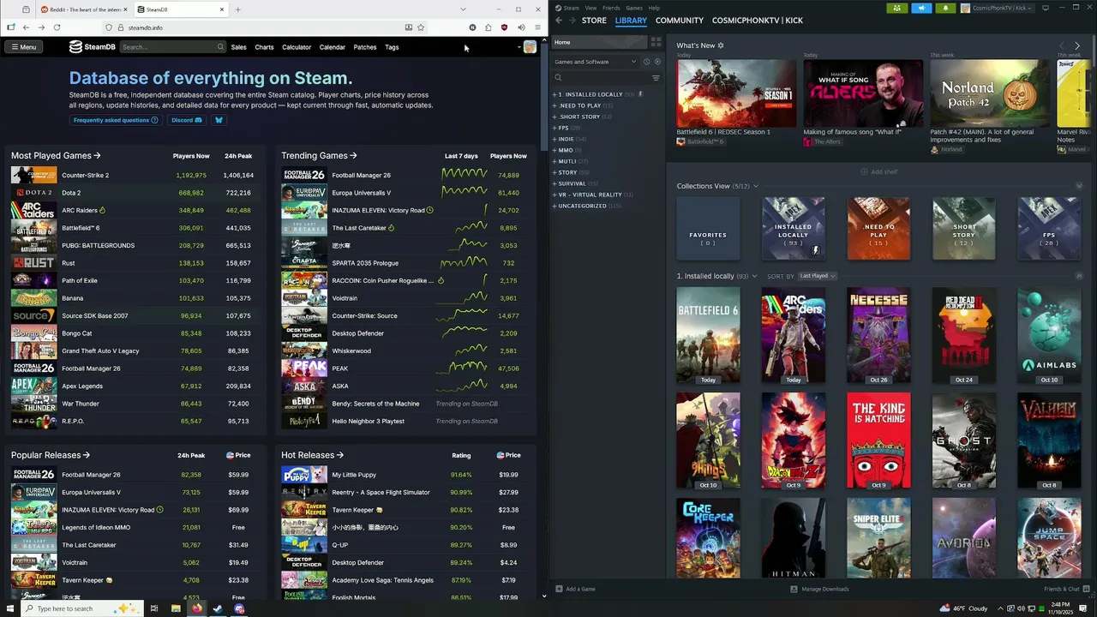
Task: Click recent activity clock filter in Steam sidebar
Action: 646,62
